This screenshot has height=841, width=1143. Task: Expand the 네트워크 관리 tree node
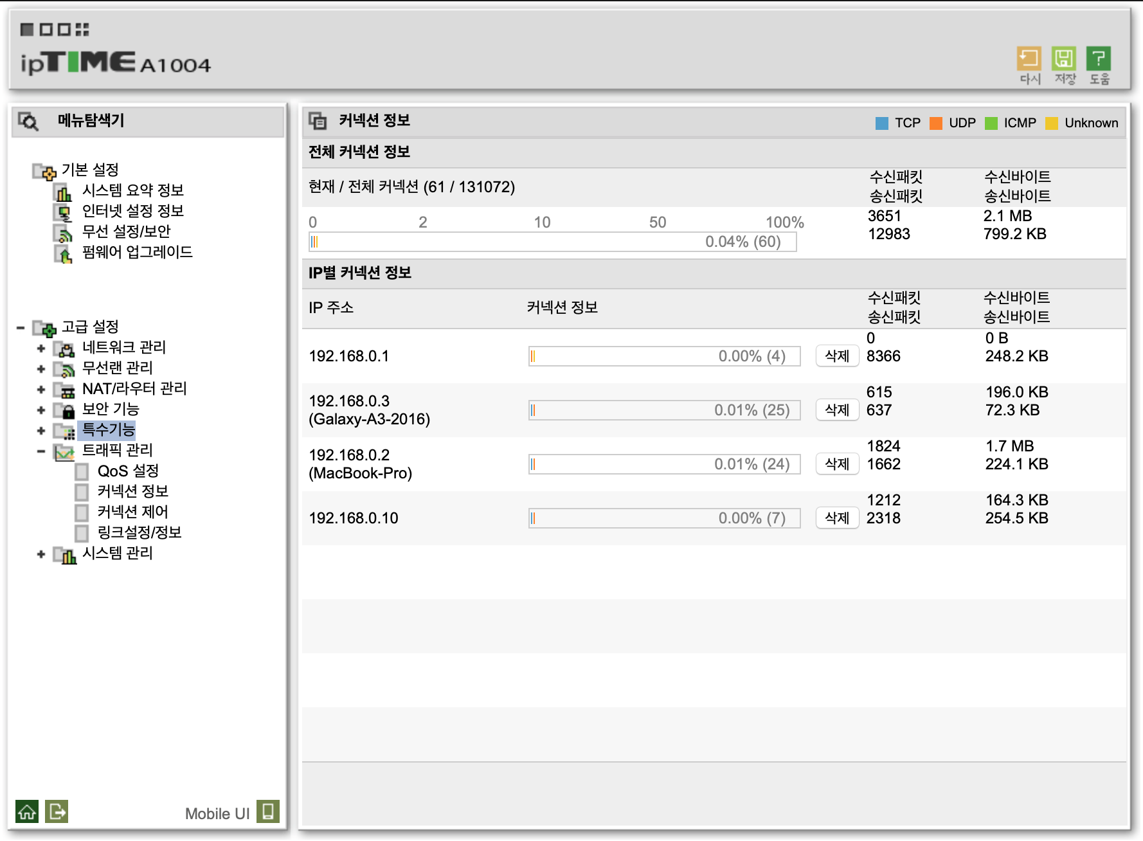[x=41, y=348]
